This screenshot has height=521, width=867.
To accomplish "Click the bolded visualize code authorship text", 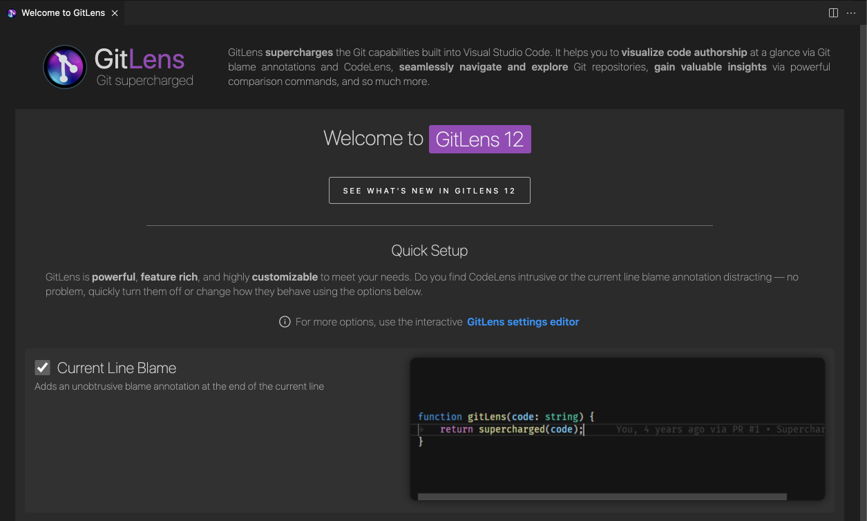I will [683, 52].
